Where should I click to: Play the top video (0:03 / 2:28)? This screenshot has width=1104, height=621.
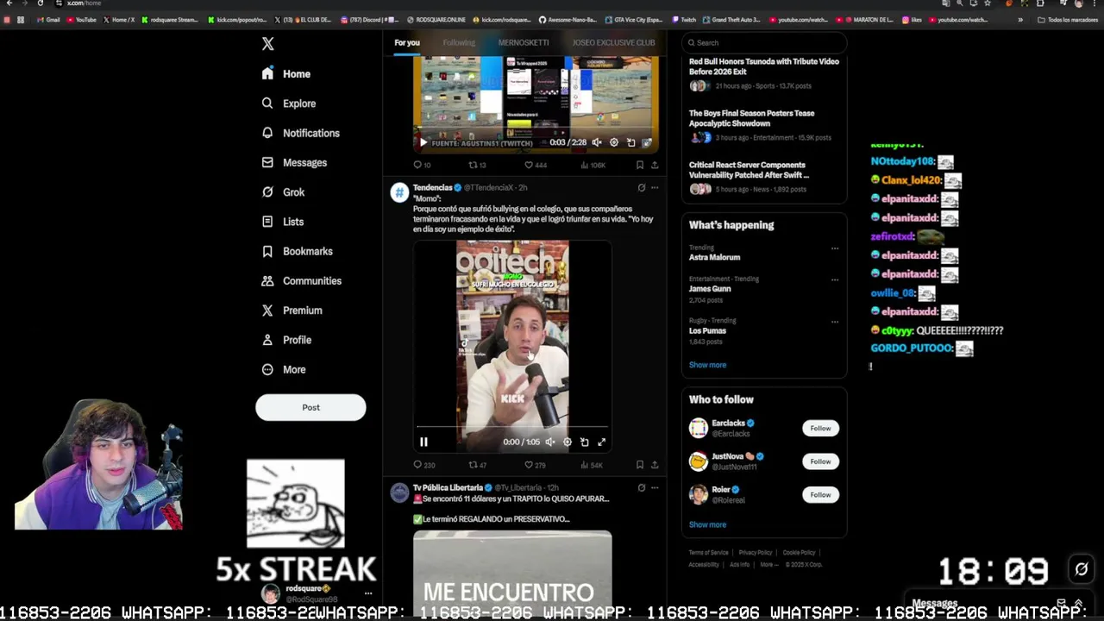point(423,142)
